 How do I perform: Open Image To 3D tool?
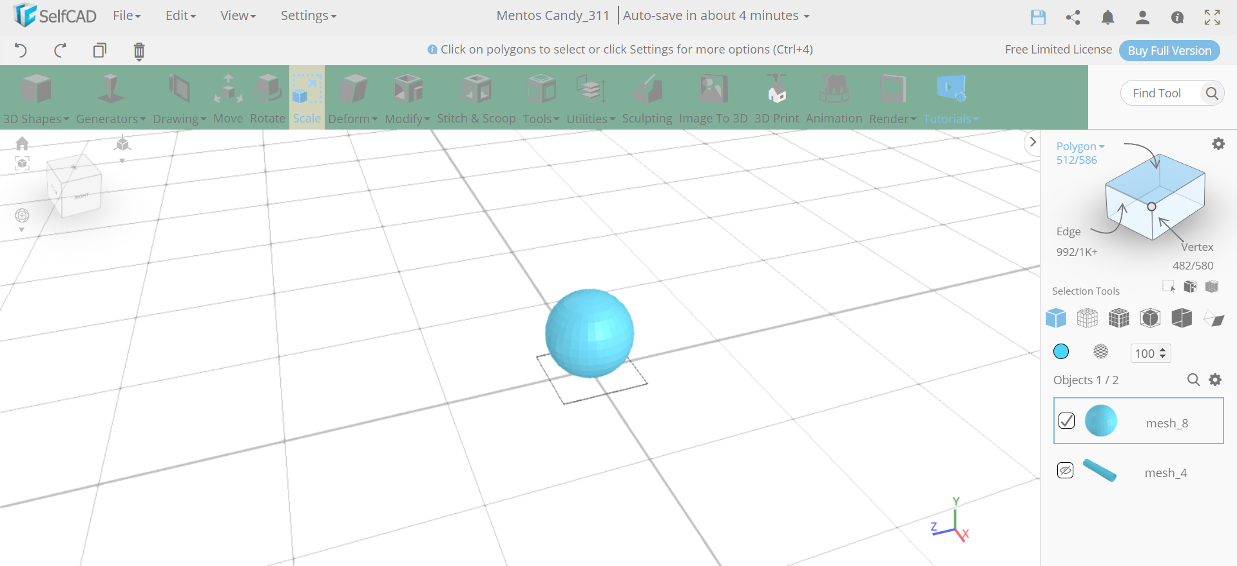coord(713,98)
